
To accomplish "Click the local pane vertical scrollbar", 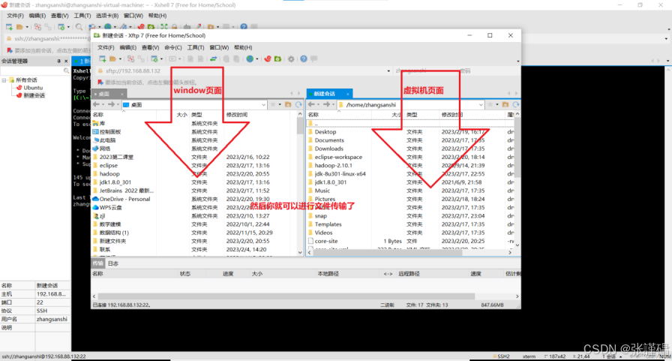I will [300, 125].
